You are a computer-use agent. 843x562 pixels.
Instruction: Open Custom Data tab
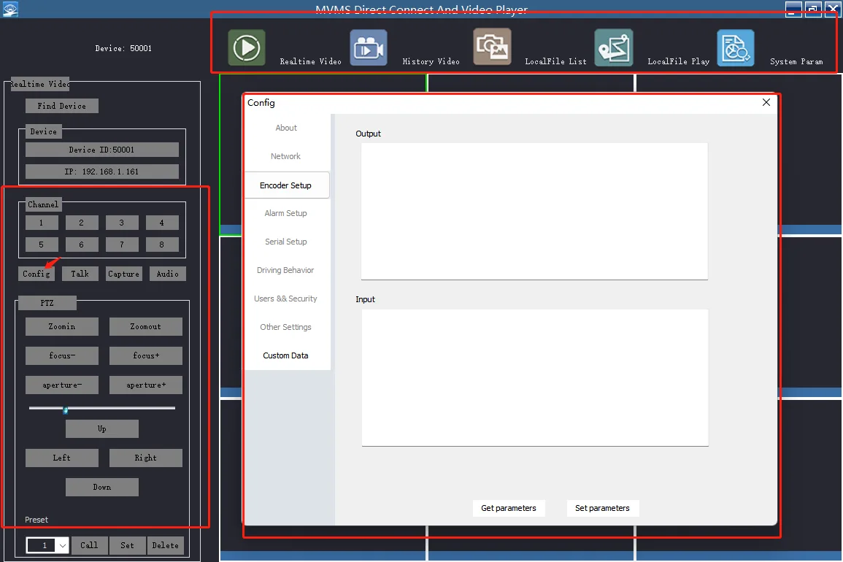tap(286, 355)
